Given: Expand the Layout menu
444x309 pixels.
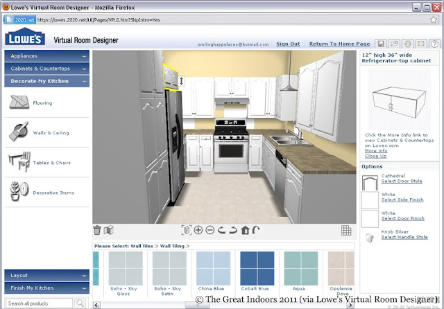Looking at the screenshot, I should pyautogui.click(x=46, y=275).
